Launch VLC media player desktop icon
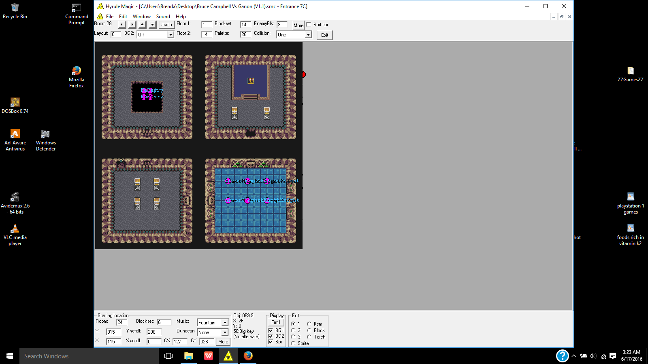This screenshot has width=648, height=364. 15,235
